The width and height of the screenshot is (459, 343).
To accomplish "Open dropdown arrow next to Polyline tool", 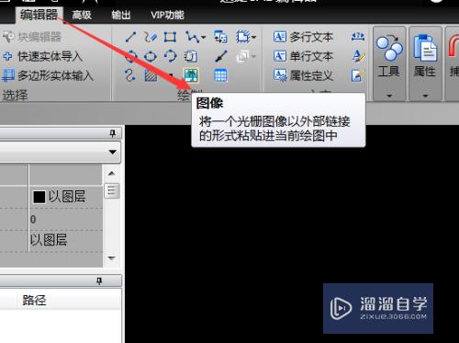I will pyautogui.click(x=203, y=38).
